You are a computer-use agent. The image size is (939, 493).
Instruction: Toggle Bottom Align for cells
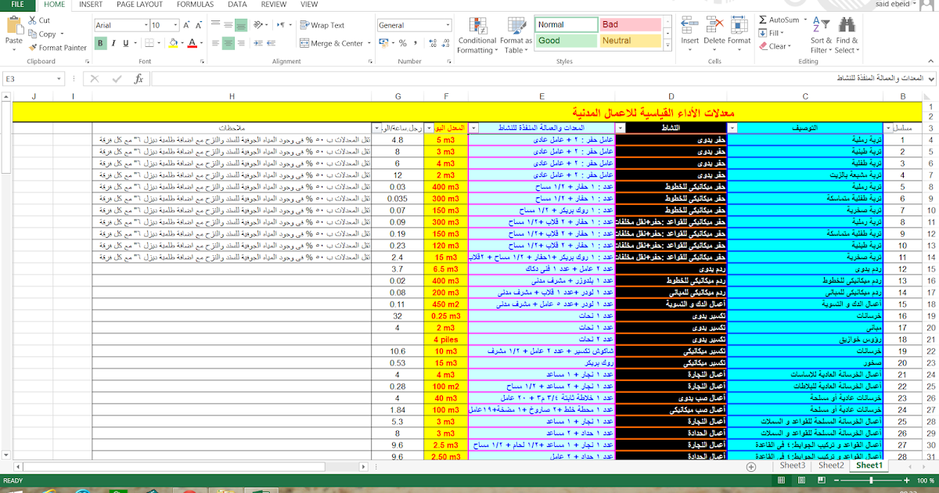click(x=241, y=26)
